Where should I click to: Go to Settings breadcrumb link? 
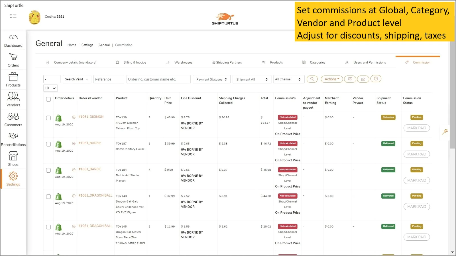coord(87,45)
